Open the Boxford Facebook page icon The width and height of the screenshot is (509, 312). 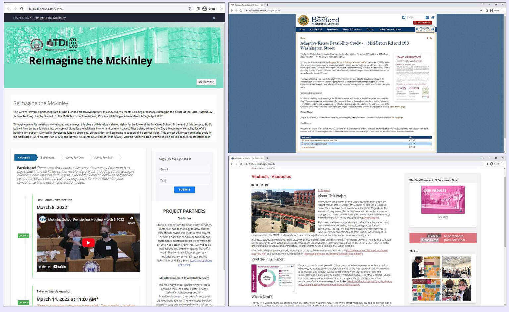point(404,17)
